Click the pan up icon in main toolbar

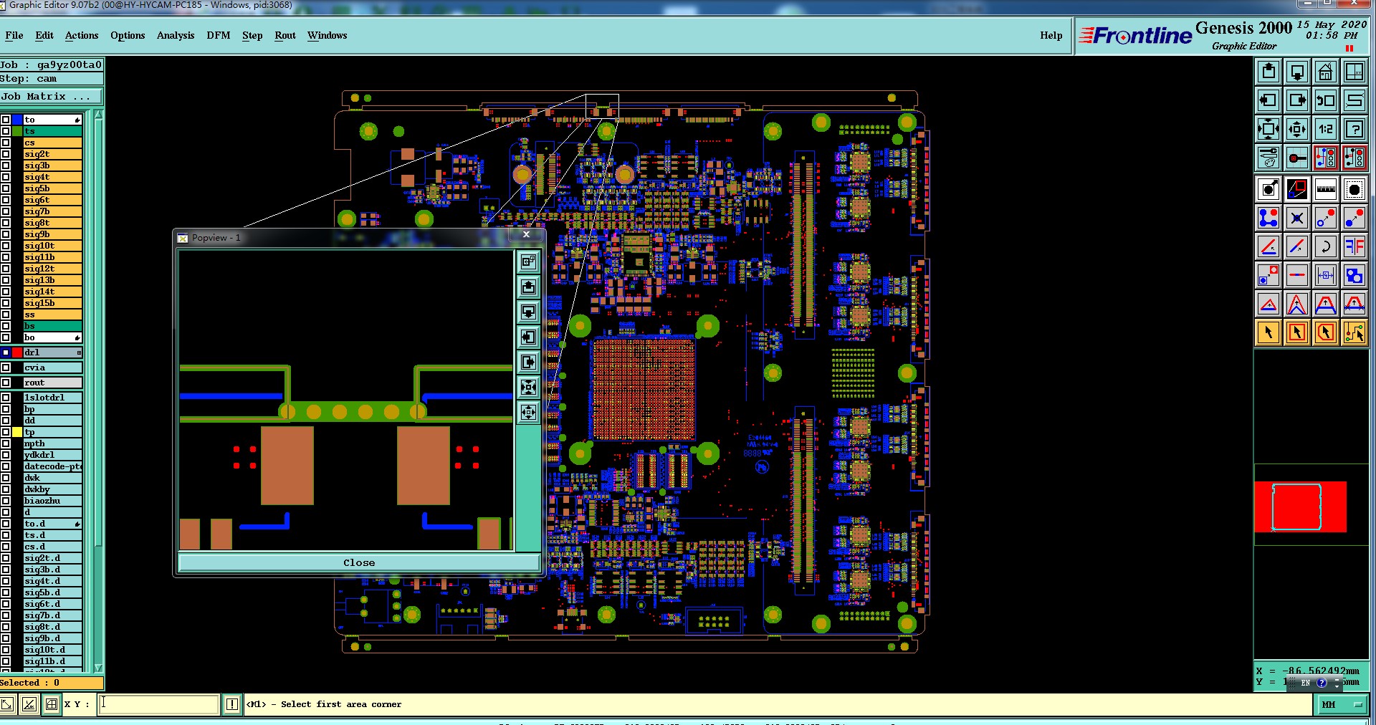tap(1268, 72)
